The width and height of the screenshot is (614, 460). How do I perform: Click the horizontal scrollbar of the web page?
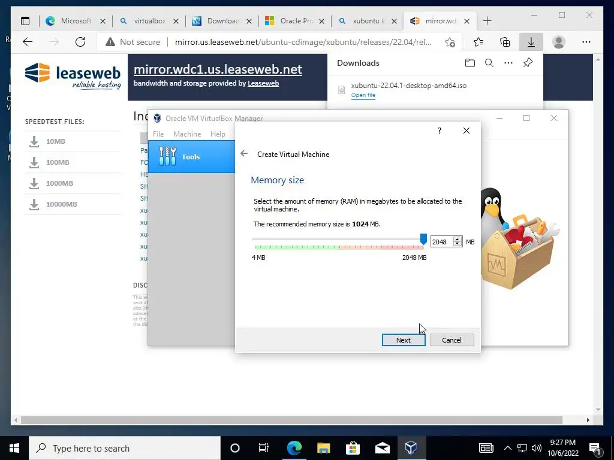tap(292, 420)
